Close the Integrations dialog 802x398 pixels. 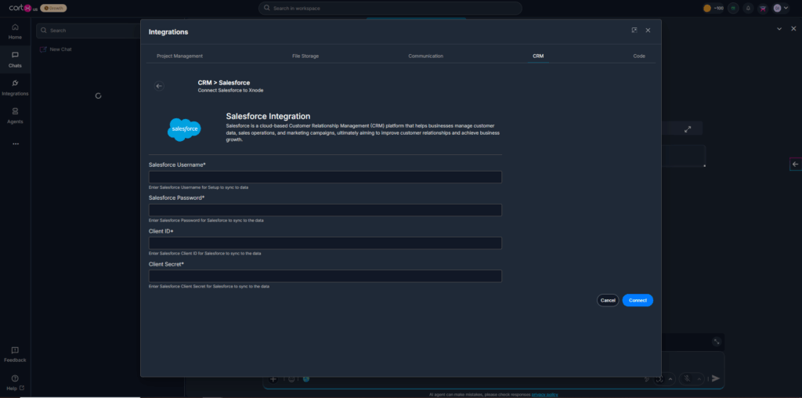click(648, 31)
